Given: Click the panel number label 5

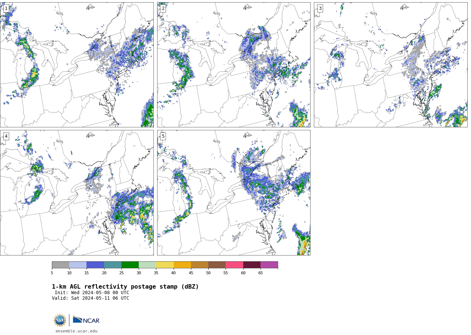Looking at the screenshot, I should (163, 136).
